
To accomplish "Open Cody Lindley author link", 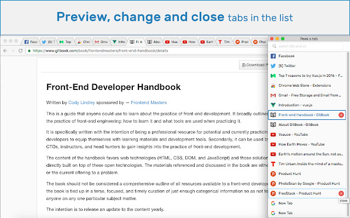I will coord(81,102).
